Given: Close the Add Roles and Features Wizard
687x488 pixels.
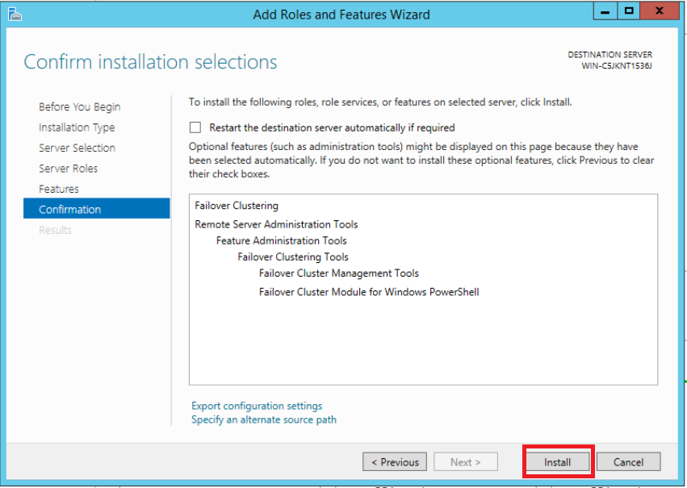Looking at the screenshot, I should click(660, 10).
